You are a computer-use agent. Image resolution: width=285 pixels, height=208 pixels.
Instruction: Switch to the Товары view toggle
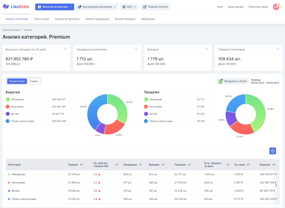pyautogui.click(x=34, y=81)
